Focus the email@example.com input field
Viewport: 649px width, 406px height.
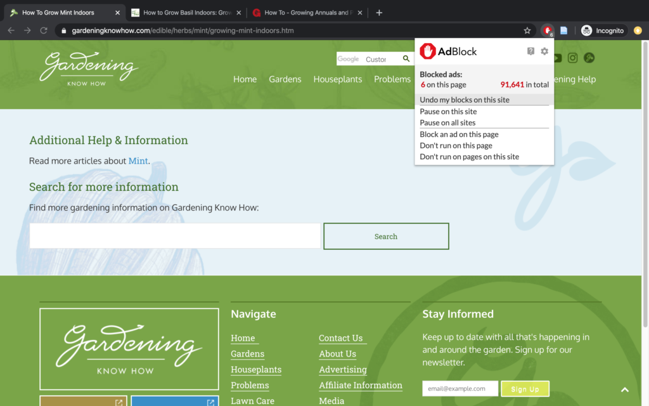tap(460, 389)
